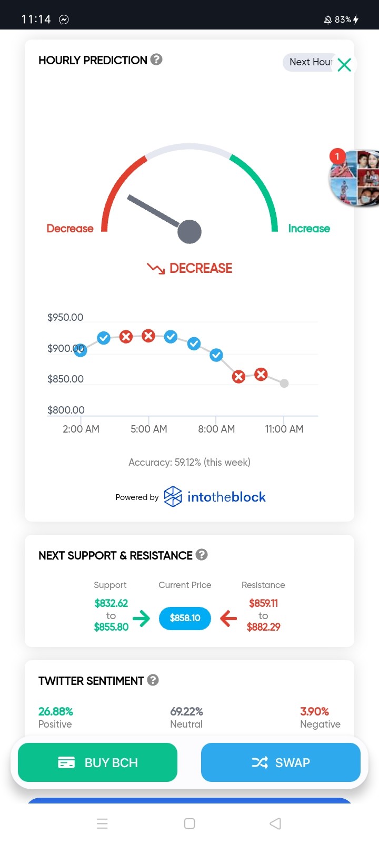Open the Hourly Prediction help icon
This screenshot has width=379, height=843.
(156, 60)
